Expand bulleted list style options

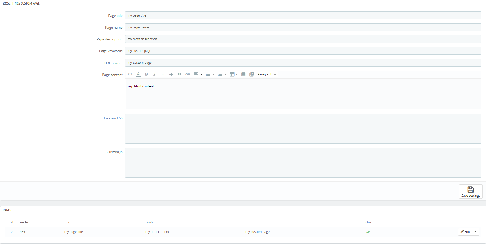[x=214, y=75]
